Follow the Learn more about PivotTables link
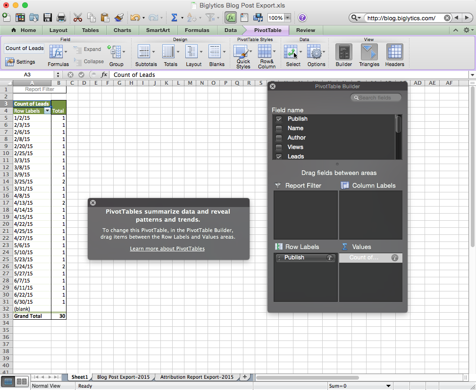 tap(167, 249)
